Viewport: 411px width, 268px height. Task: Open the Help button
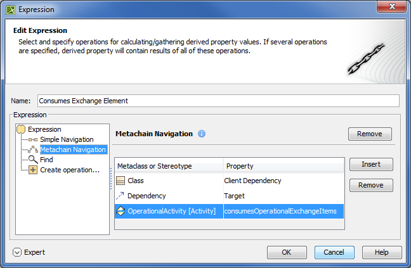click(x=381, y=252)
